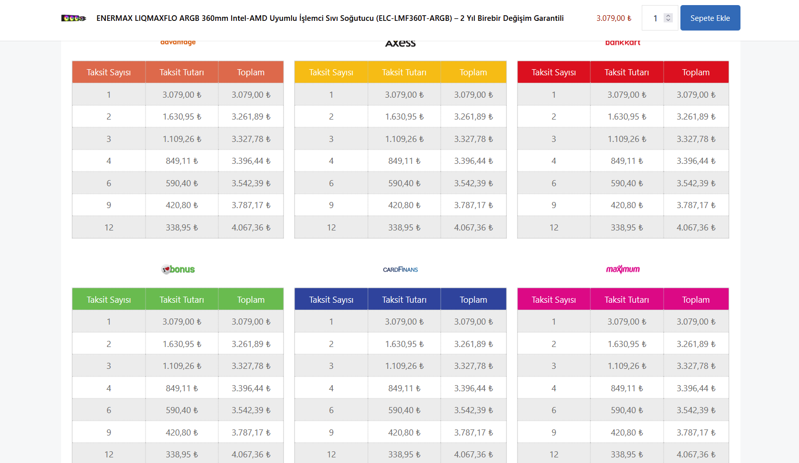
Task: Click 590,40 ₺ in the red Bankkart table
Action: [627, 183]
